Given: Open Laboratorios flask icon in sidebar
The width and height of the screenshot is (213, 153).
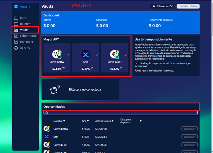Looking at the screenshot, I should pyautogui.click(x=16, y=36).
